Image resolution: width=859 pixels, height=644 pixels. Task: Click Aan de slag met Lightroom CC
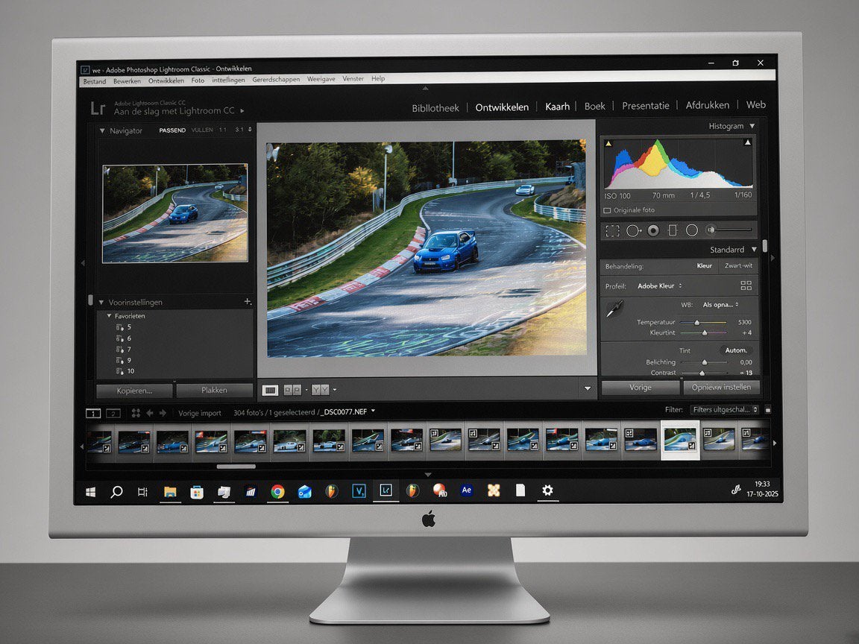pos(174,111)
